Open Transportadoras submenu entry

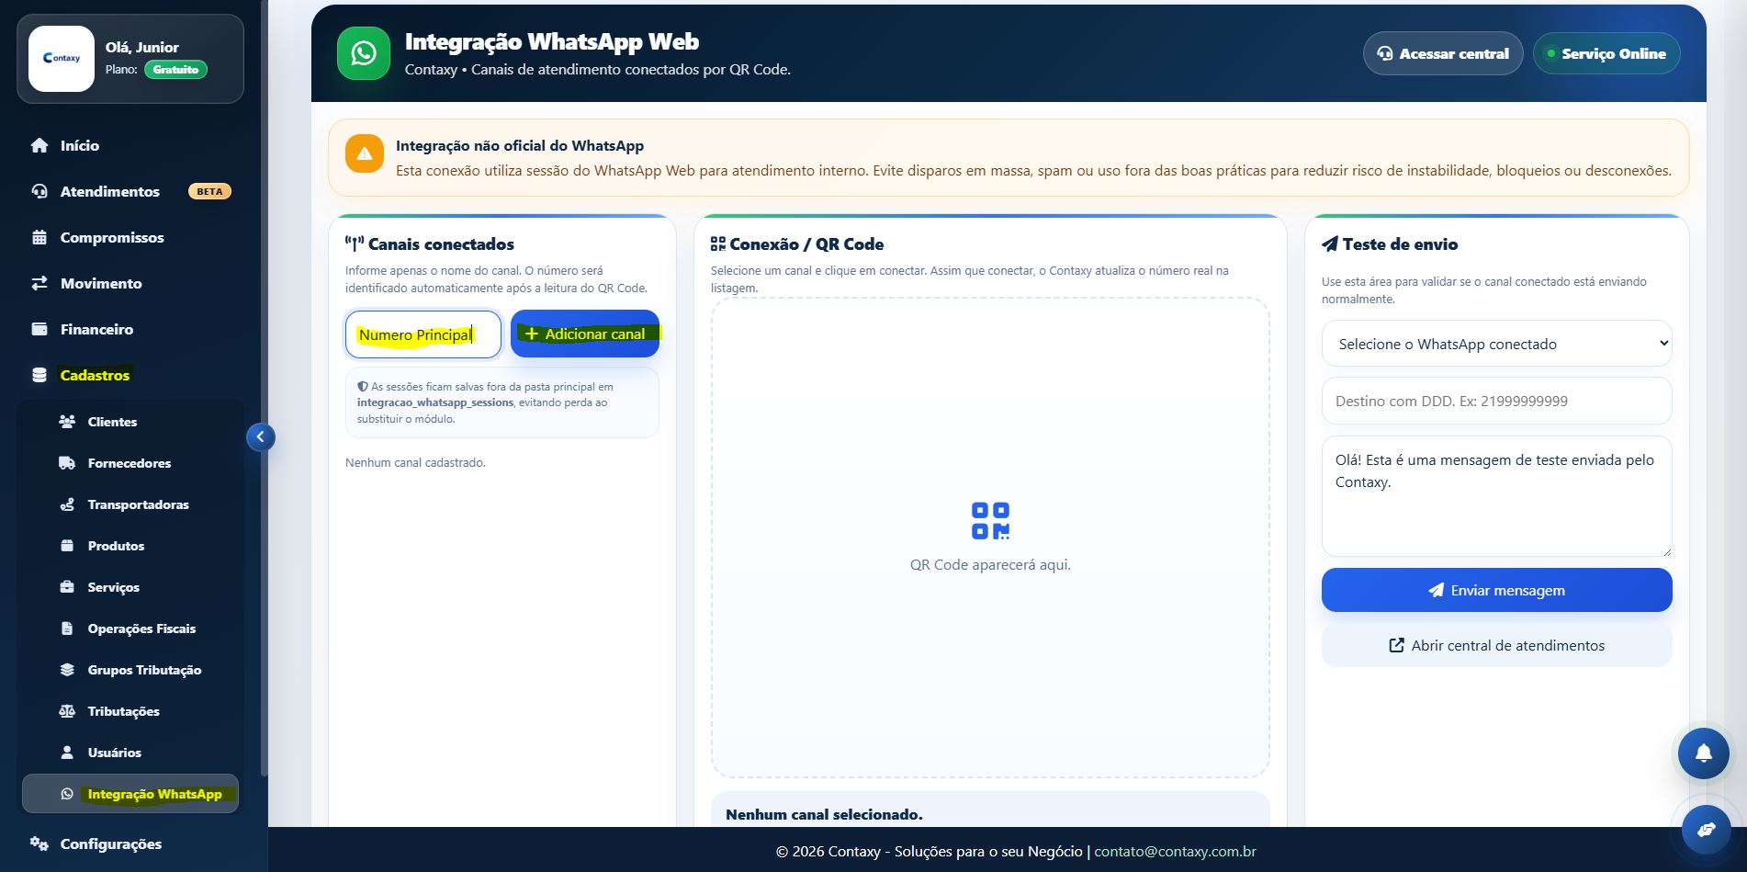(130, 504)
